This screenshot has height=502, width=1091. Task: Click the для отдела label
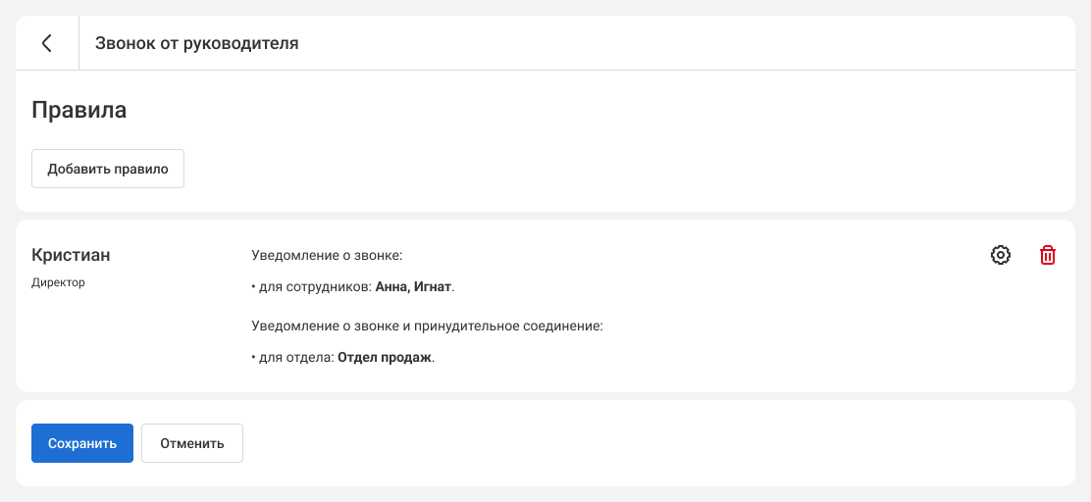pos(295,358)
